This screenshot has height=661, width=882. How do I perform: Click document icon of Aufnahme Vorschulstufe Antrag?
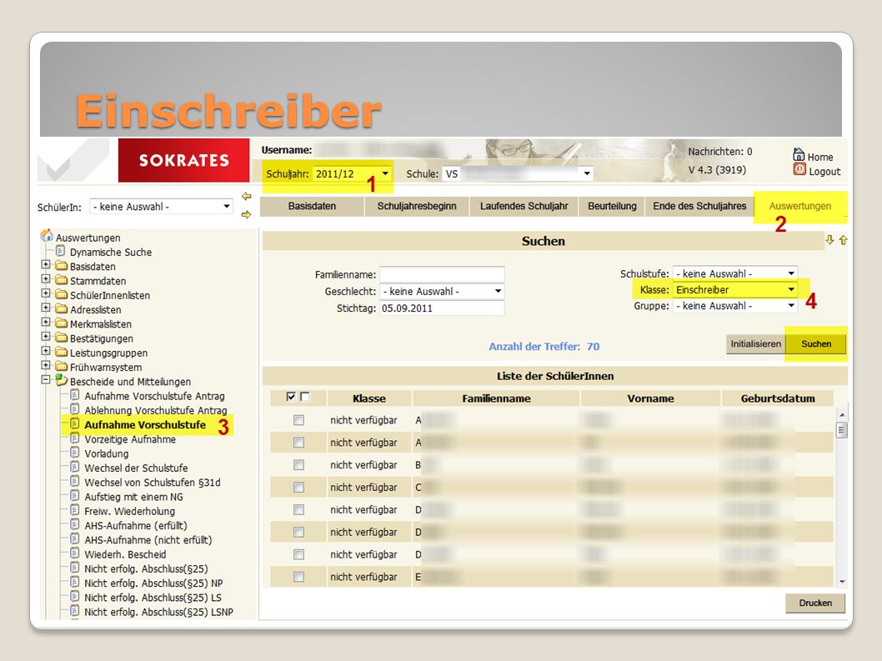[75, 395]
